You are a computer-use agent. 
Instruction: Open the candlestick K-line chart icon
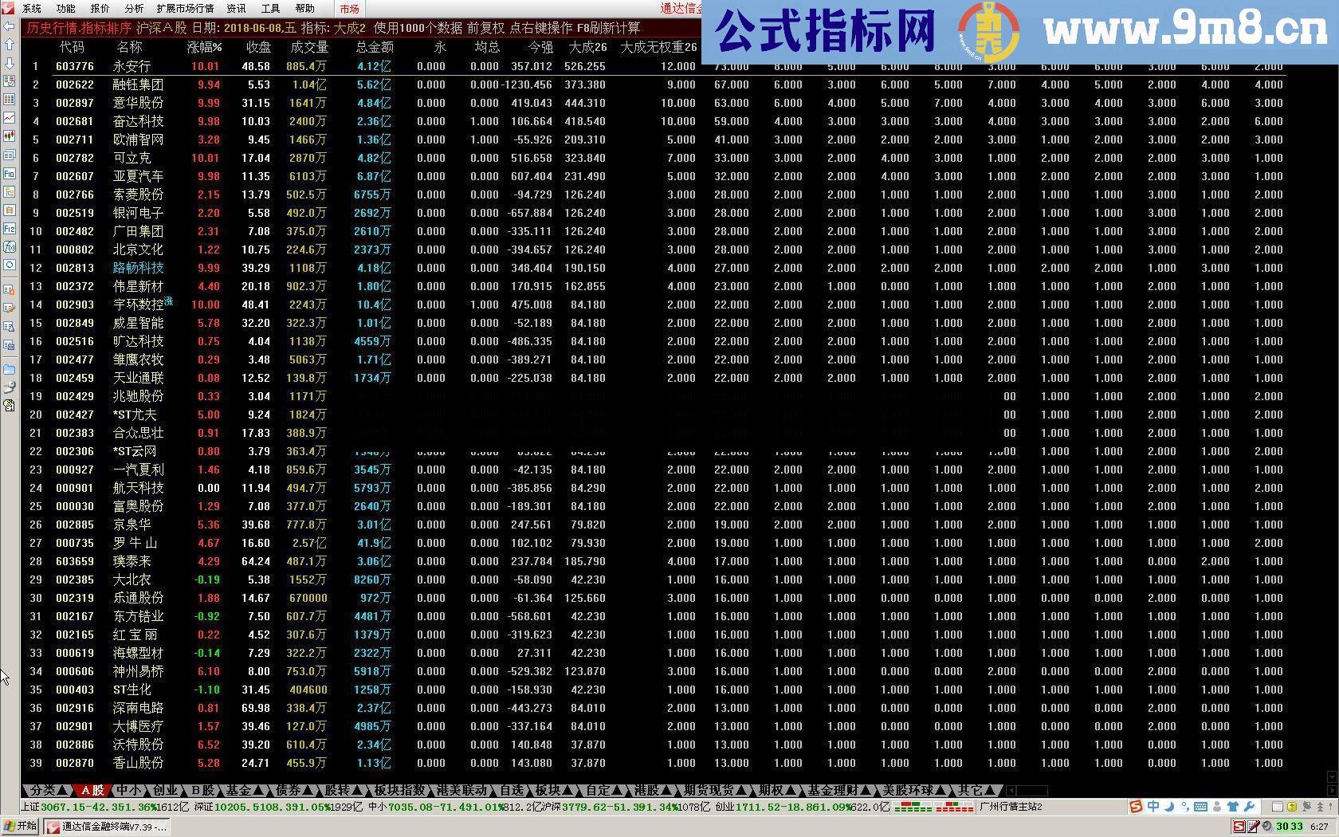coord(10,136)
